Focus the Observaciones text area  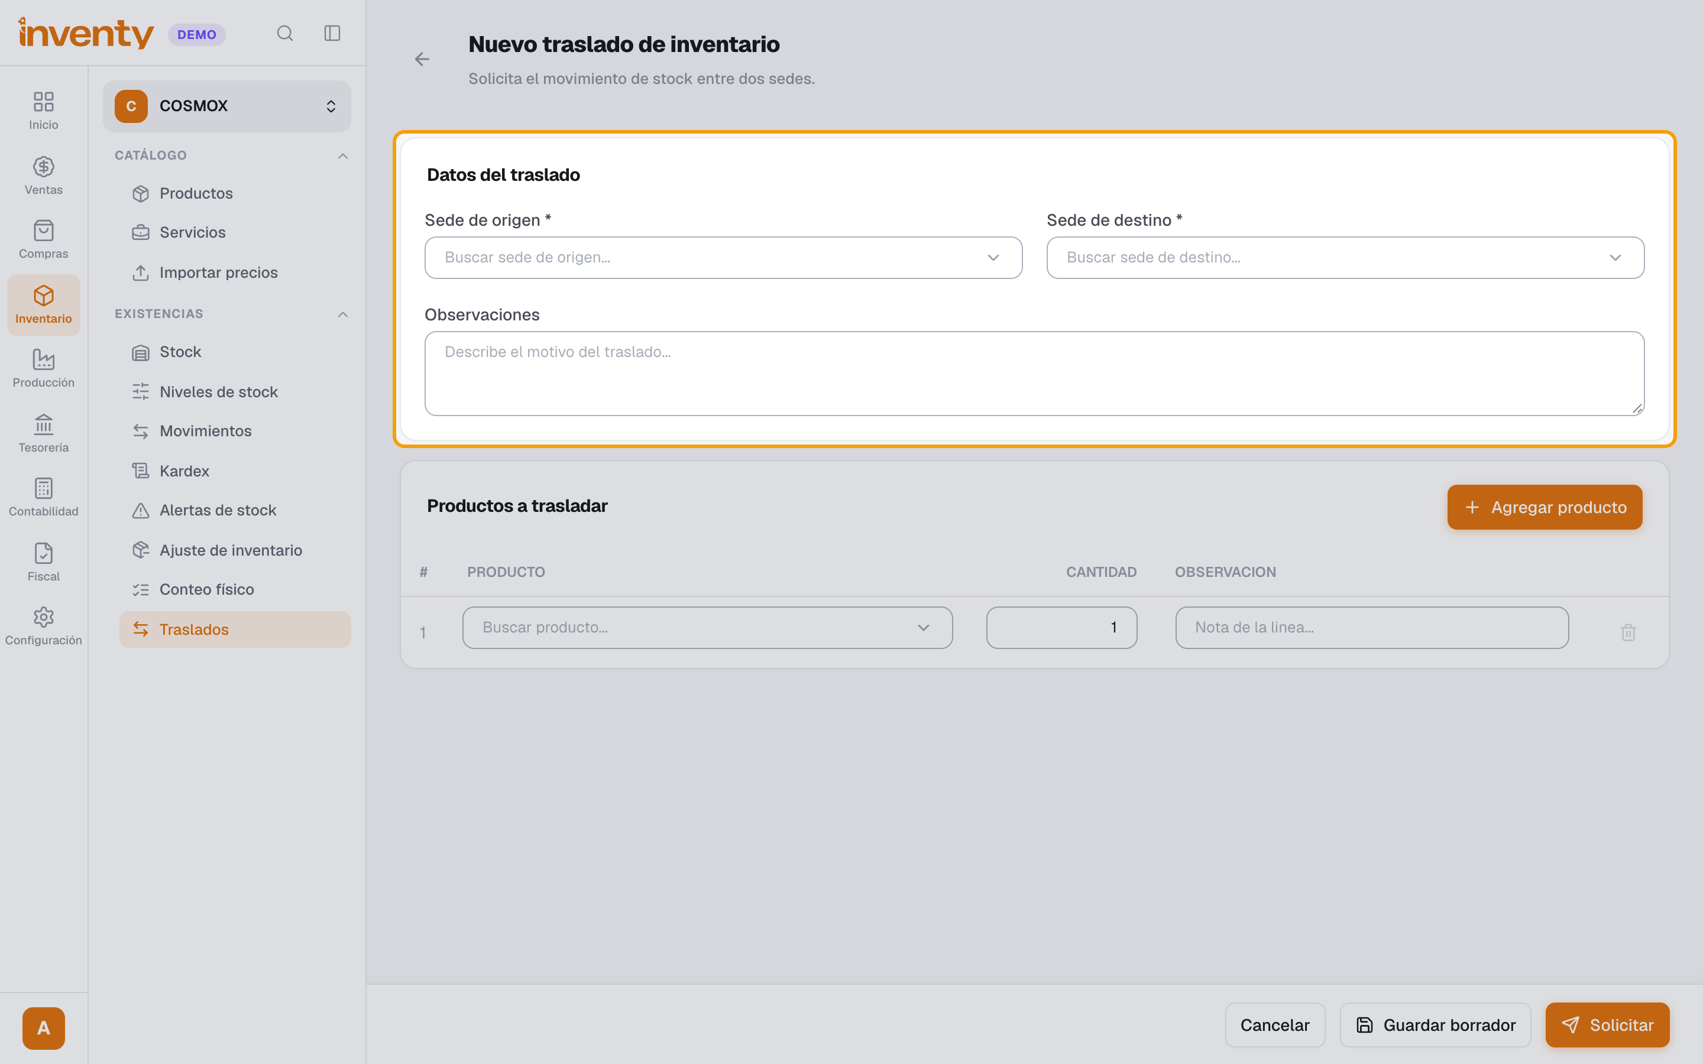click(1034, 374)
